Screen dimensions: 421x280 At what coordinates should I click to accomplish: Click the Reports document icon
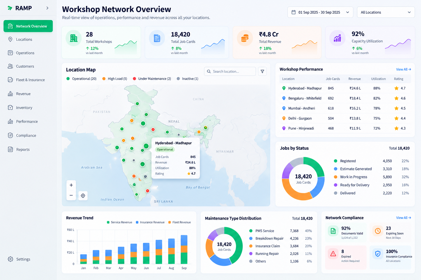[x=10, y=149]
